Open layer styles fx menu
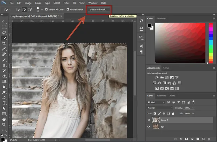Image resolution: width=217 pixels, height=142 pixels. coord(181,139)
